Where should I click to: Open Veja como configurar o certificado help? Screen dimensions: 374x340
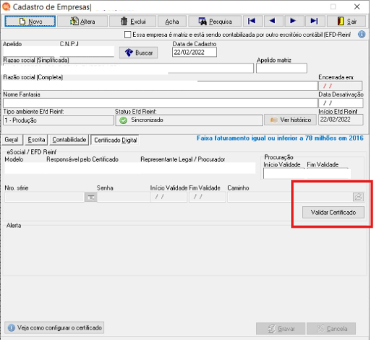pyautogui.click(x=54, y=327)
